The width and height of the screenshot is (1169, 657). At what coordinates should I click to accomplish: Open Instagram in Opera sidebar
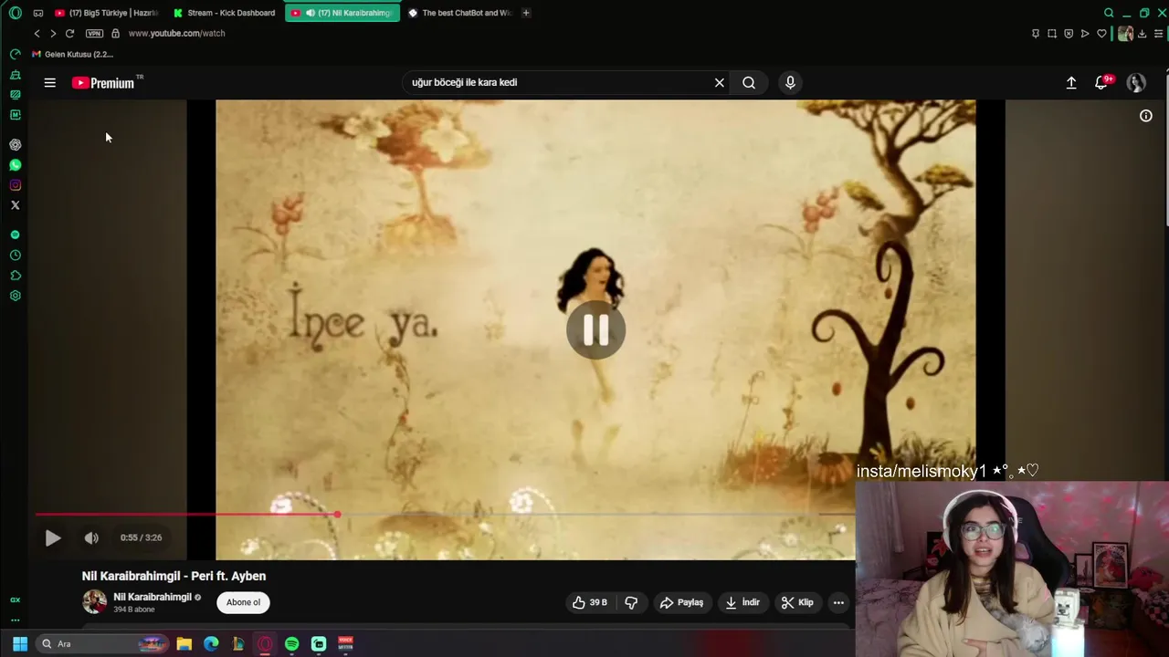point(15,185)
